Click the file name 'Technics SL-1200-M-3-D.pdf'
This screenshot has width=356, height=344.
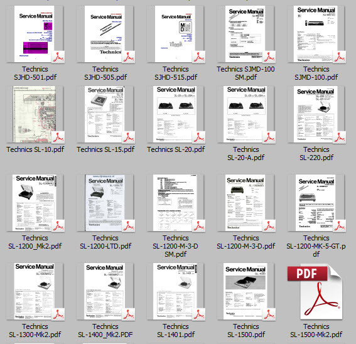point(246,242)
